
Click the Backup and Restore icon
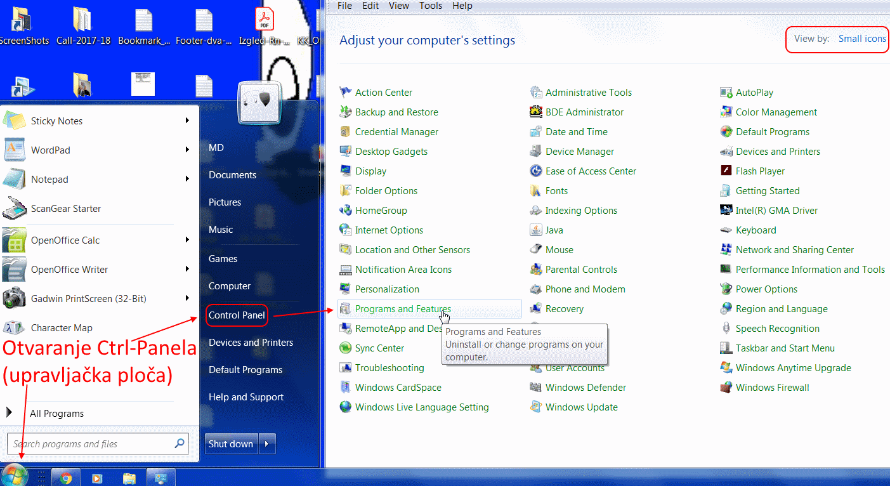click(x=345, y=112)
